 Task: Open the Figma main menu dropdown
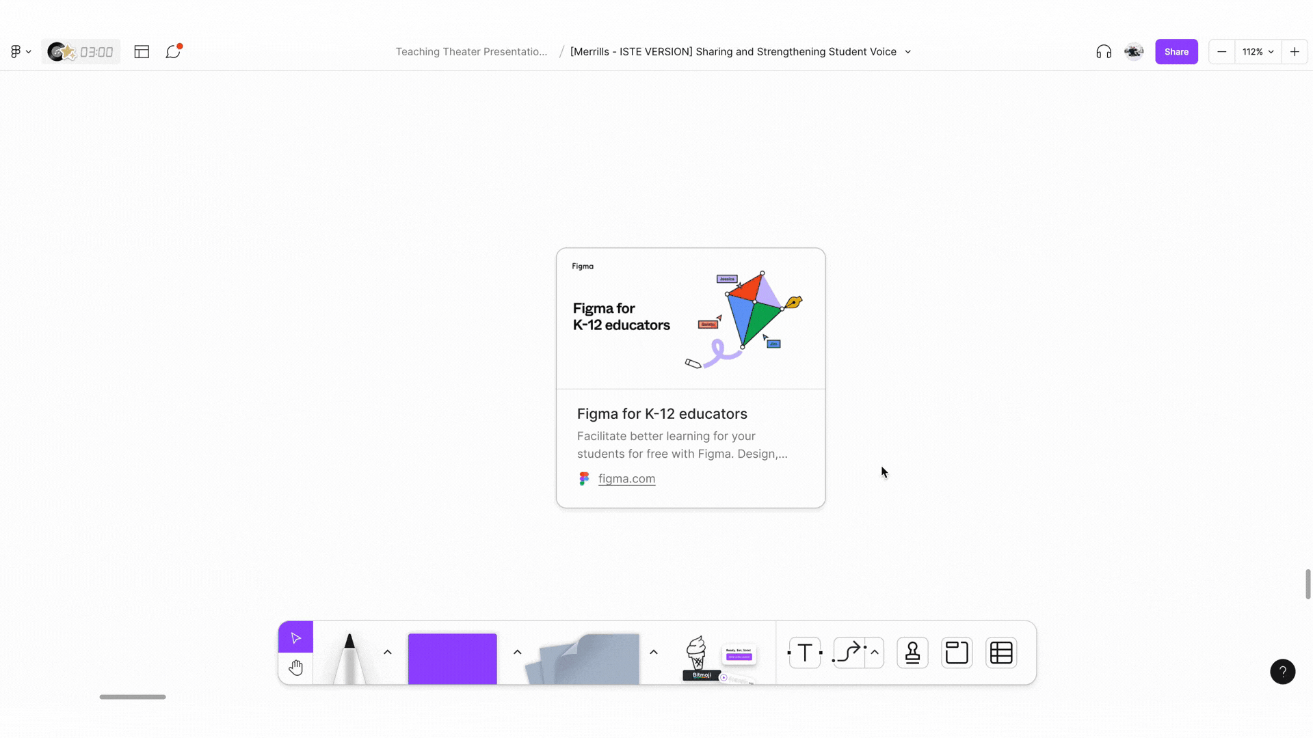[21, 51]
